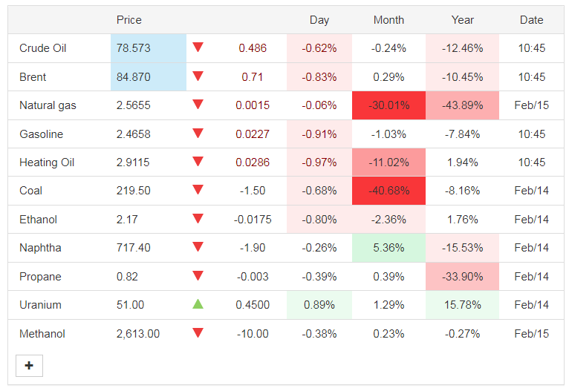This screenshot has width=569, height=391.
Task: Click Crude Oil year change -12.46%
Action: (x=462, y=48)
